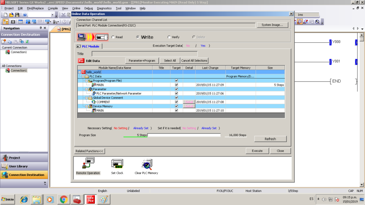This screenshot has width=365, height=205.
Task: Click the green Refresh connection list icon
Action: 27,41
